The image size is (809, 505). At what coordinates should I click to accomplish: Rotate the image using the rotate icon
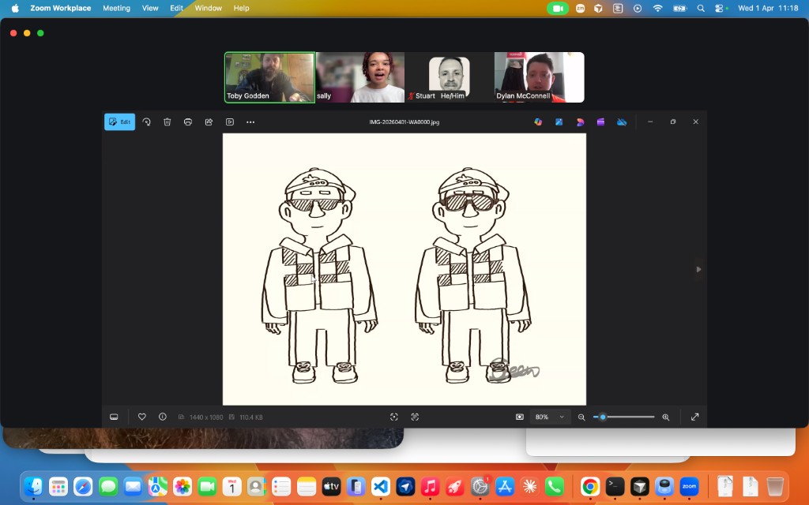(x=146, y=122)
